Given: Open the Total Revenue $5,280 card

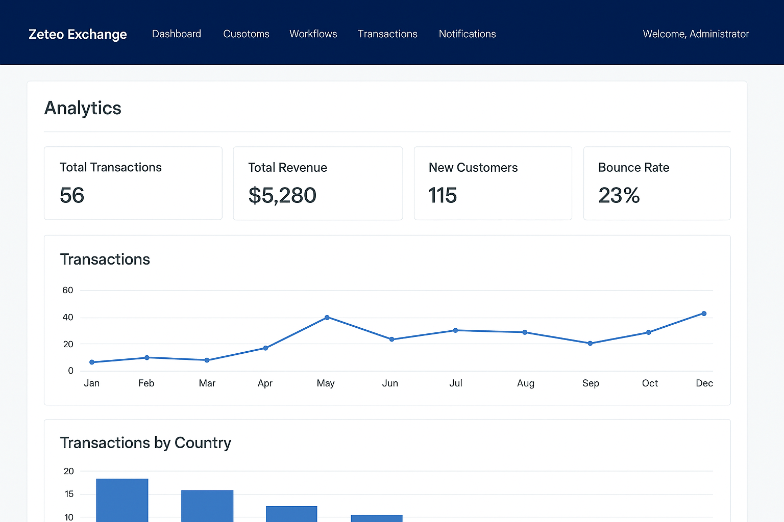Looking at the screenshot, I should [x=317, y=184].
